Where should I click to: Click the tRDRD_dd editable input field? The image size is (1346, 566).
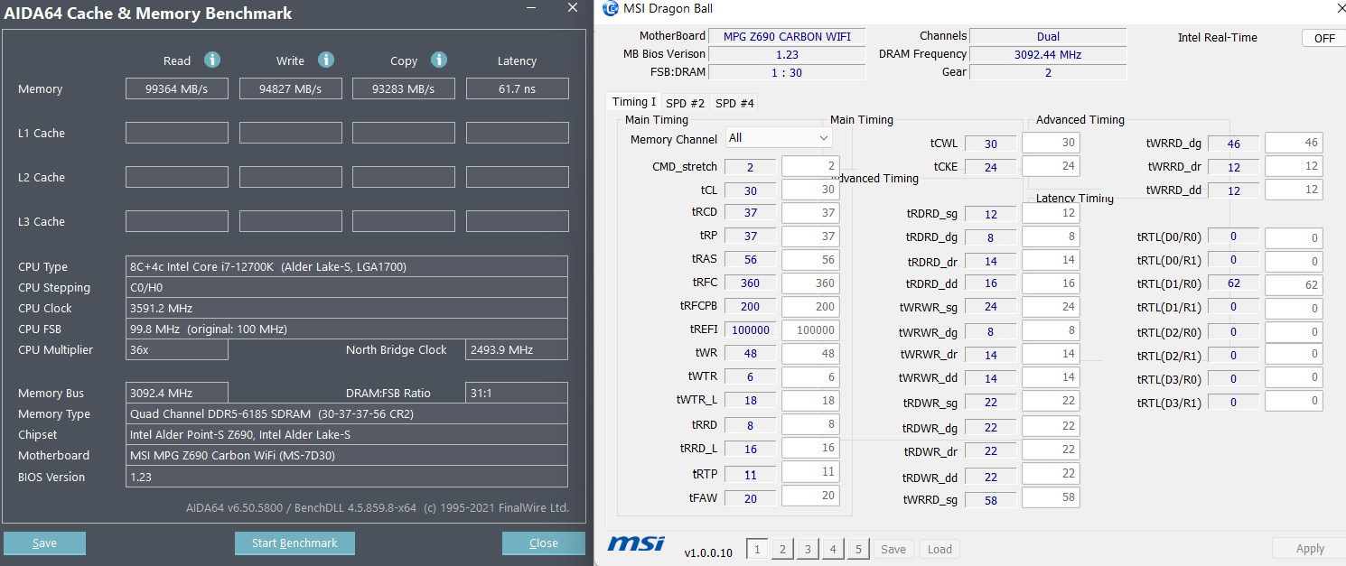pyautogui.click(x=1051, y=283)
